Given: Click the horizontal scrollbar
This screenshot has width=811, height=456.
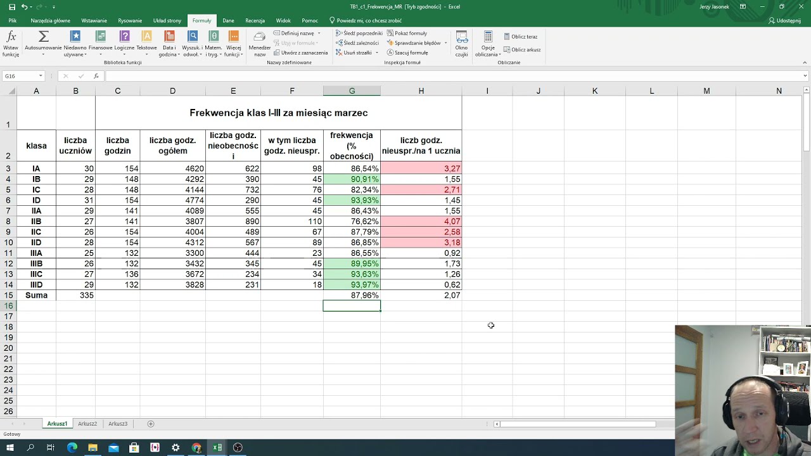Looking at the screenshot, I should [577, 424].
